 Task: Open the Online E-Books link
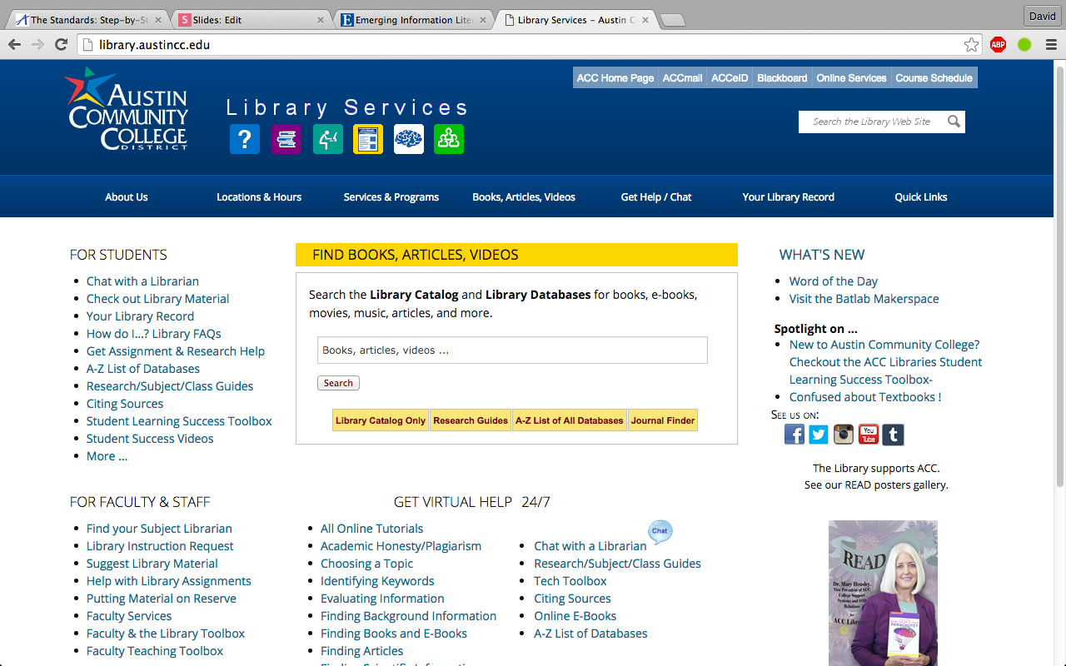(575, 616)
